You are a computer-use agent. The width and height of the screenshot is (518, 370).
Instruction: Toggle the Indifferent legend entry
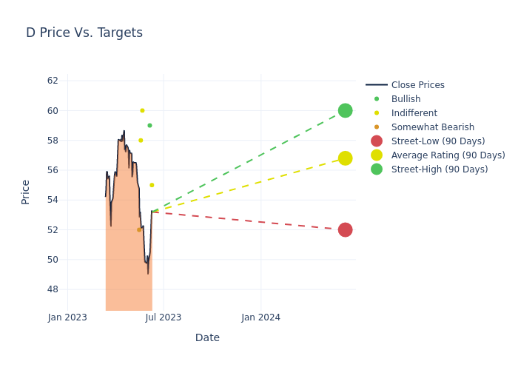pos(414,113)
